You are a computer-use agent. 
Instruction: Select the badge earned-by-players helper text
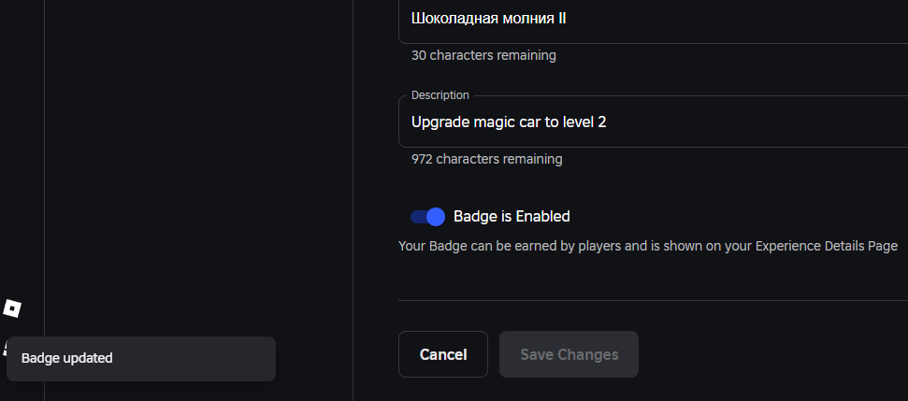point(648,246)
